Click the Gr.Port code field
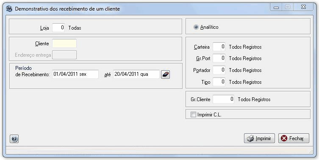 point(219,58)
